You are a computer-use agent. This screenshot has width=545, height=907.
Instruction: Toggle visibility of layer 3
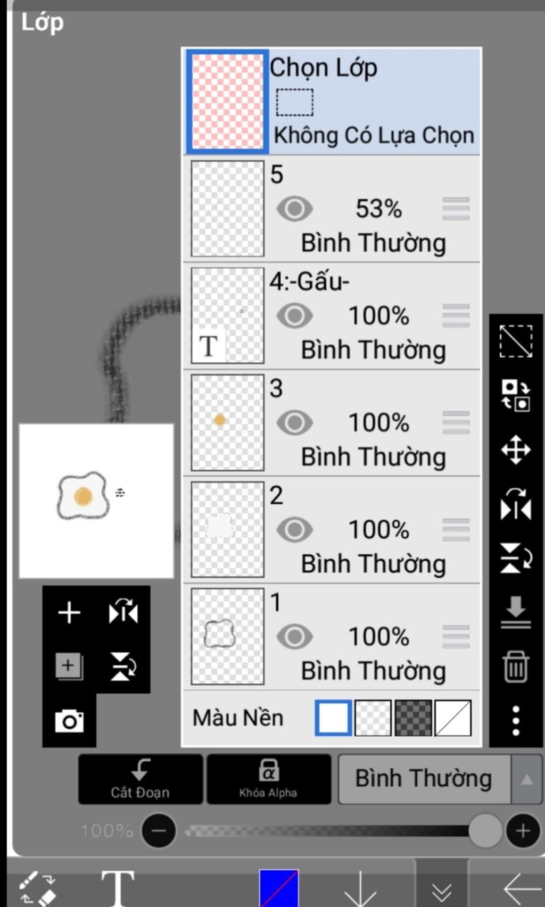[294, 423]
